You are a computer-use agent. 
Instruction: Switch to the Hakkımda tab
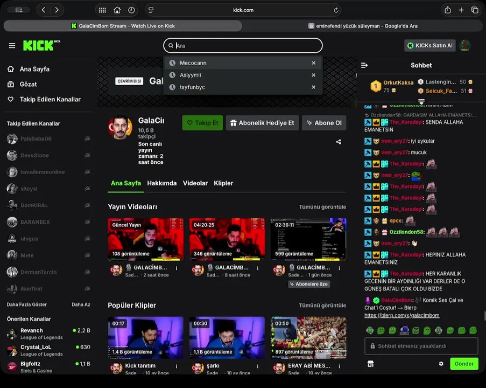coord(162,183)
